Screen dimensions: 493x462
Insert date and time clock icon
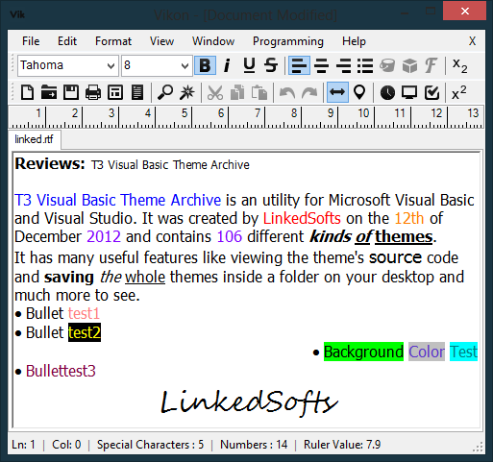[387, 92]
